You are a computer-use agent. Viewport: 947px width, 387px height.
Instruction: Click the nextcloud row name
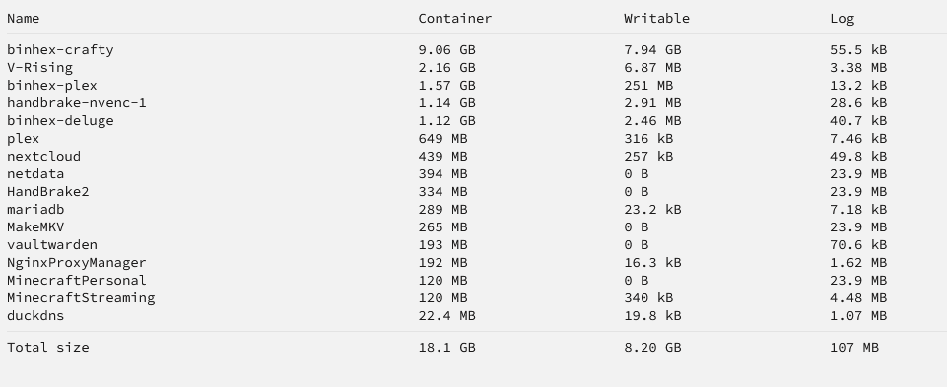[43, 157]
